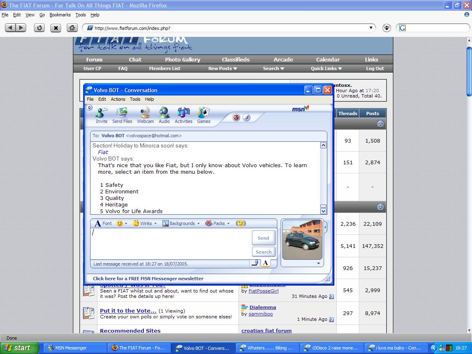Switch to MSN Messenger taskbar item
This screenshot has width=472, height=354.
[x=75, y=348]
